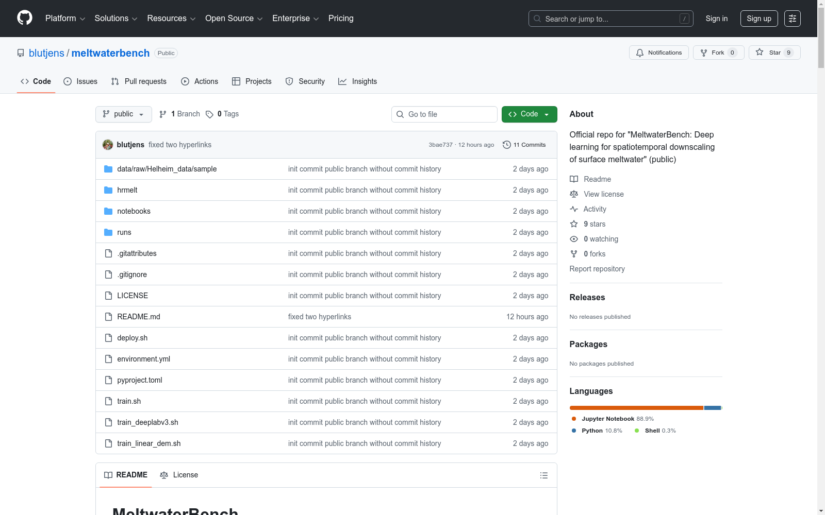This screenshot has height=515, width=825.
Task: Open the environment.yml file
Action: 144,359
